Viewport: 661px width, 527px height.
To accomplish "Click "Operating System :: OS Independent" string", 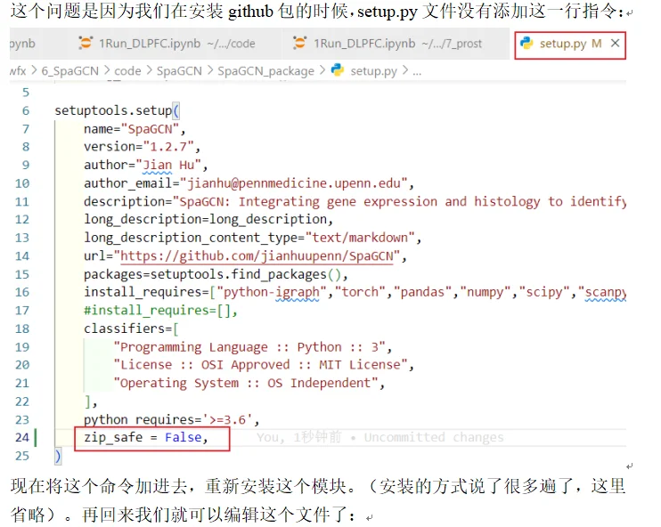I will [x=246, y=384].
